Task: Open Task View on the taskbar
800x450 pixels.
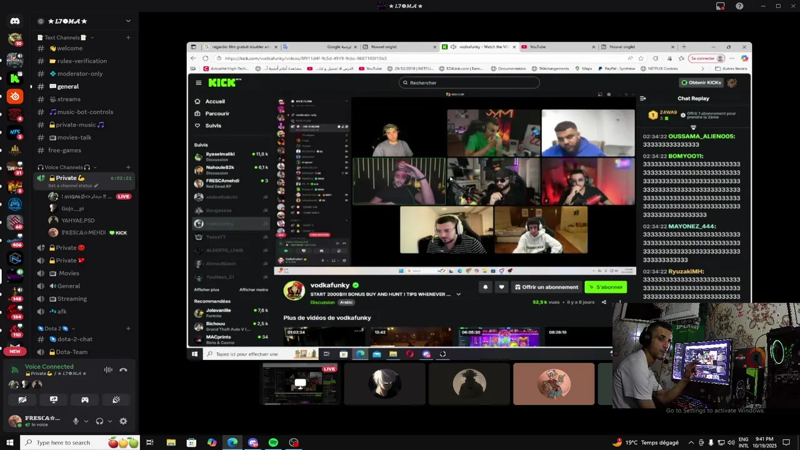Action: tap(149, 442)
